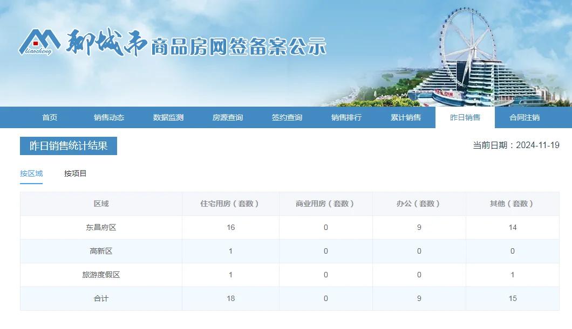Switch to the 按区域 tab

coord(31,173)
